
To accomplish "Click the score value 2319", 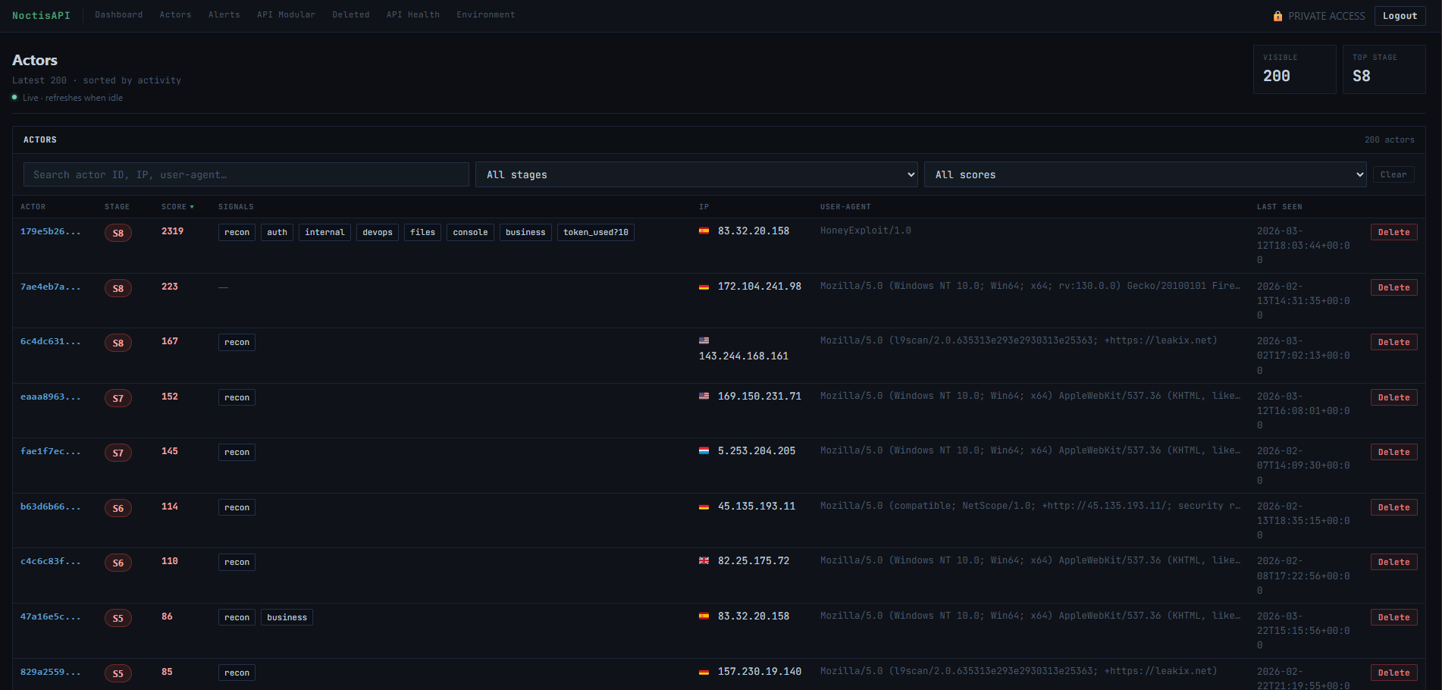I will 172,231.
